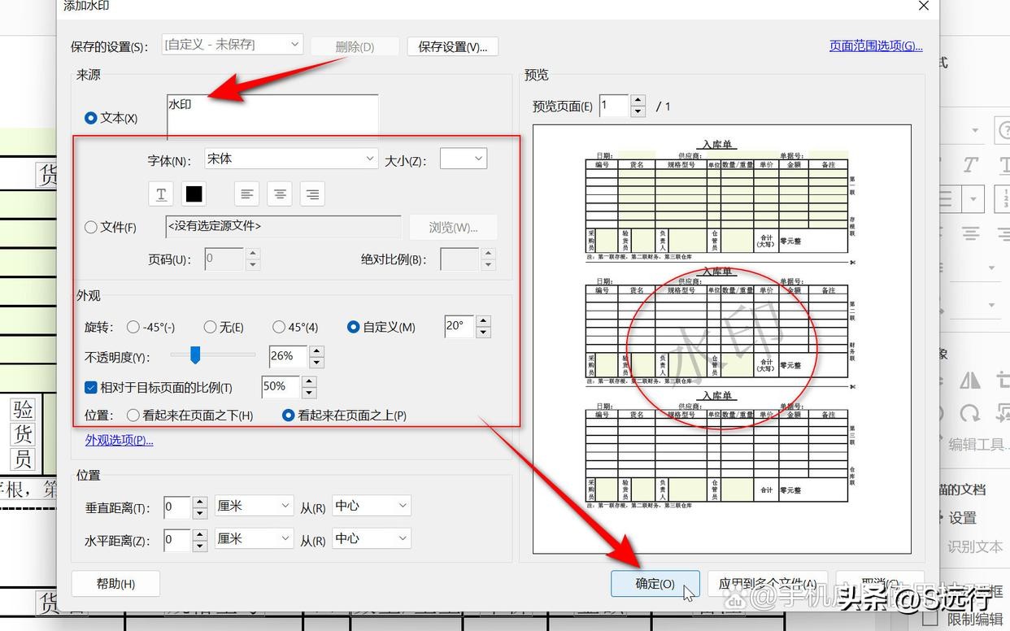Click the preview page number field
The height and width of the screenshot is (631, 1010).
coord(614,106)
